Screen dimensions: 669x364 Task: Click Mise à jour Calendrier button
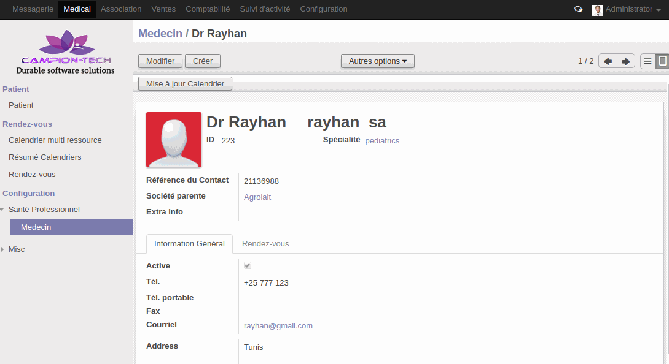pyautogui.click(x=185, y=83)
